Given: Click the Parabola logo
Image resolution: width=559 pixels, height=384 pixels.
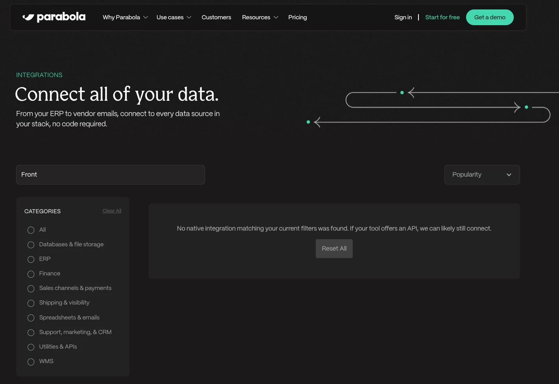Looking at the screenshot, I should (x=54, y=17).
